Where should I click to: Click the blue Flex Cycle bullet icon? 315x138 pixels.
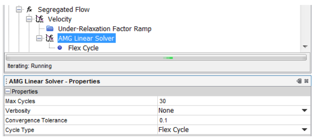[60, 48]
